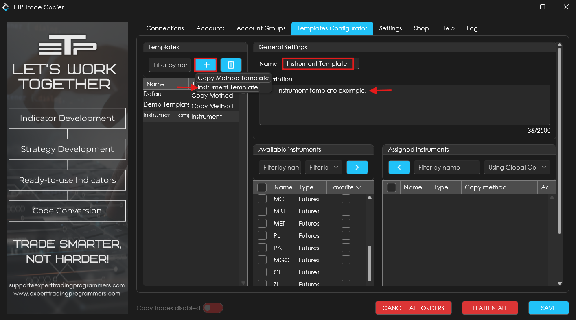Screen dimensions: 576x320
Task: Click the Strategy Development banner button
Action: click(67, 149)
